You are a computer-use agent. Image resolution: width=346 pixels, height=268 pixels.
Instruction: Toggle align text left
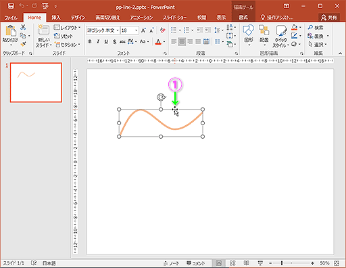174,42
